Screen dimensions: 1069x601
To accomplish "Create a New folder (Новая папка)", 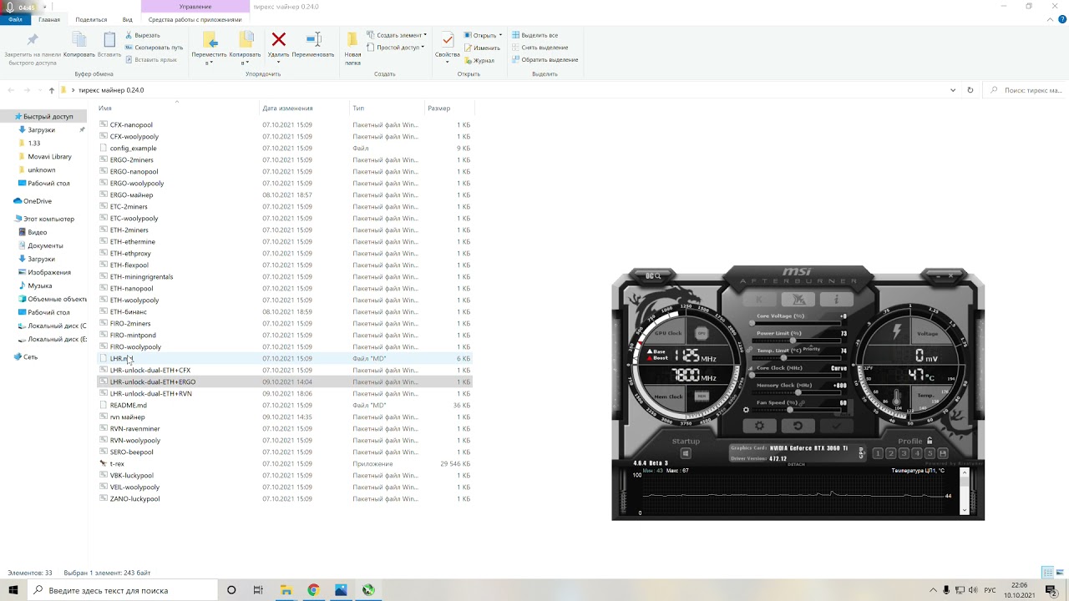I will pos(352,48).
